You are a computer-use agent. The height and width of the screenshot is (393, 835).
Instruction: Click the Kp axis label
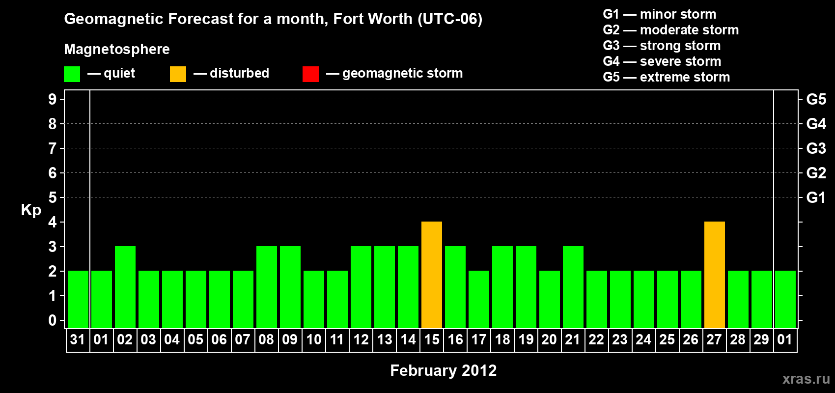(x=31, y=210)
